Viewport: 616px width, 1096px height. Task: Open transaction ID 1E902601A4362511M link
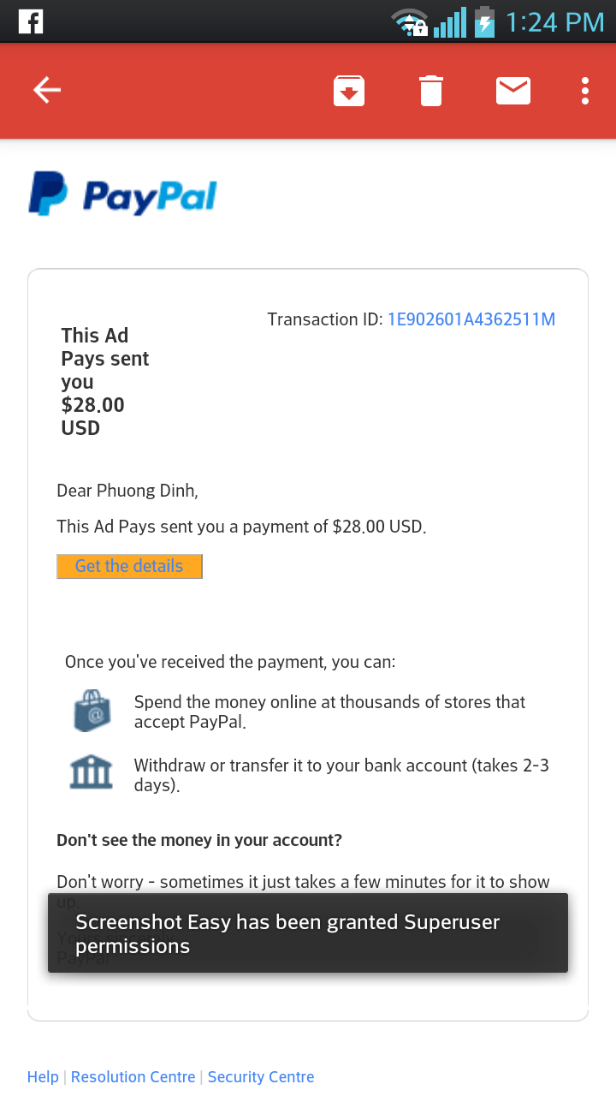point(471,320)
